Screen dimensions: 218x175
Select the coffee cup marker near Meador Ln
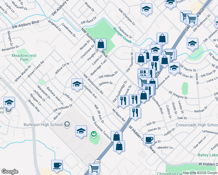click(x=149, y=140)
